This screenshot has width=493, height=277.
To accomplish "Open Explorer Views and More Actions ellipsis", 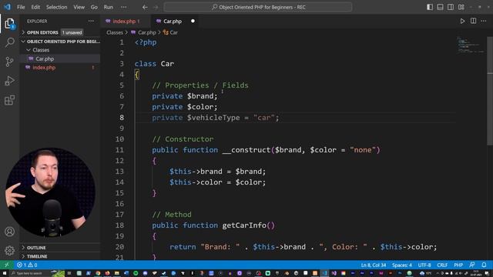I will 91,21.
